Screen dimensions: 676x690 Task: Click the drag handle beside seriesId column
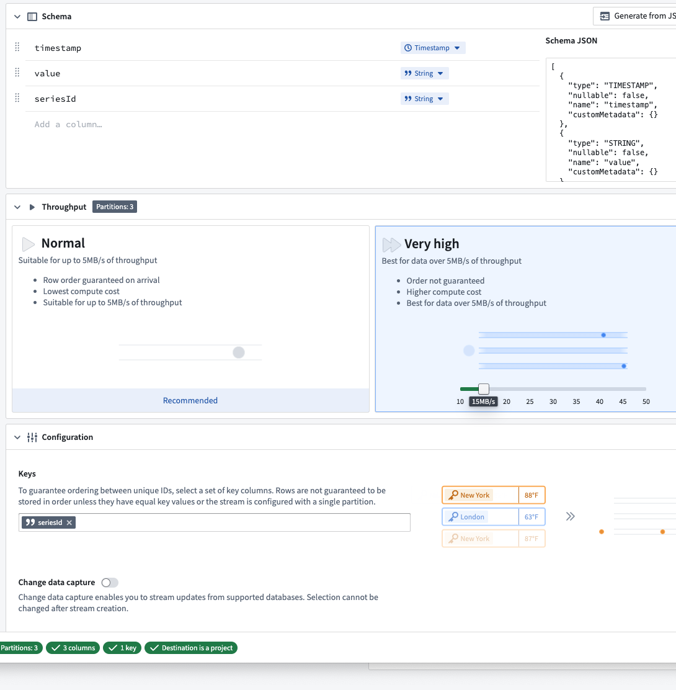pyautogui.click(x=17, y=98)
